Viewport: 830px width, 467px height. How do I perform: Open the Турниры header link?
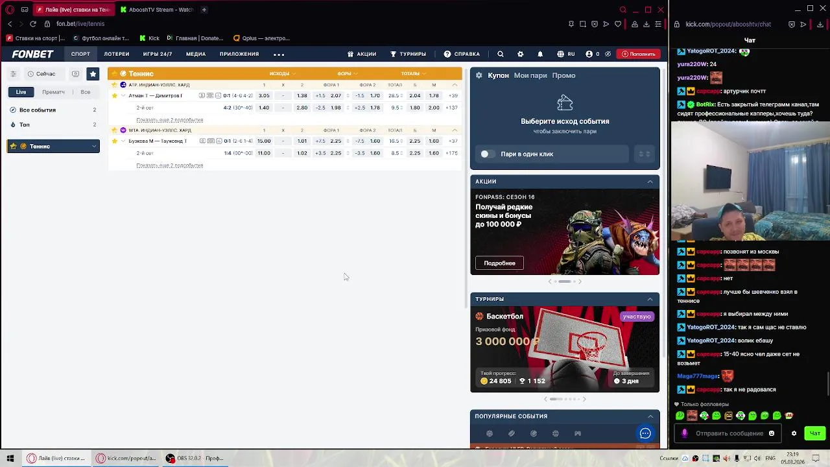coord(408,54)
